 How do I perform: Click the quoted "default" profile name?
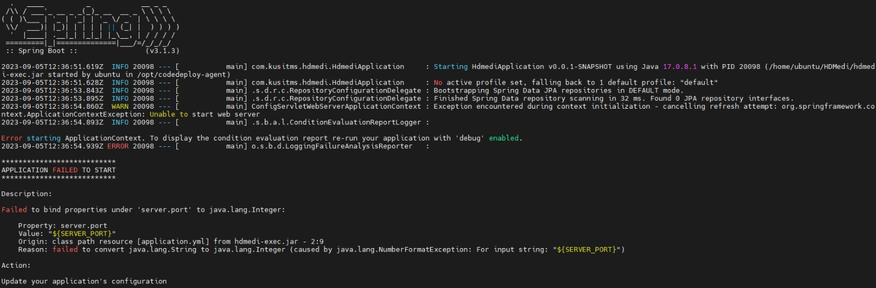pos(698,82)
